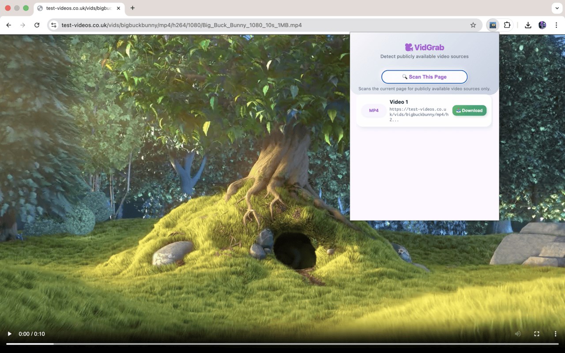The image size is (565, 353).
Task: Click the video progress bar
Action: (x=282, y=344)
